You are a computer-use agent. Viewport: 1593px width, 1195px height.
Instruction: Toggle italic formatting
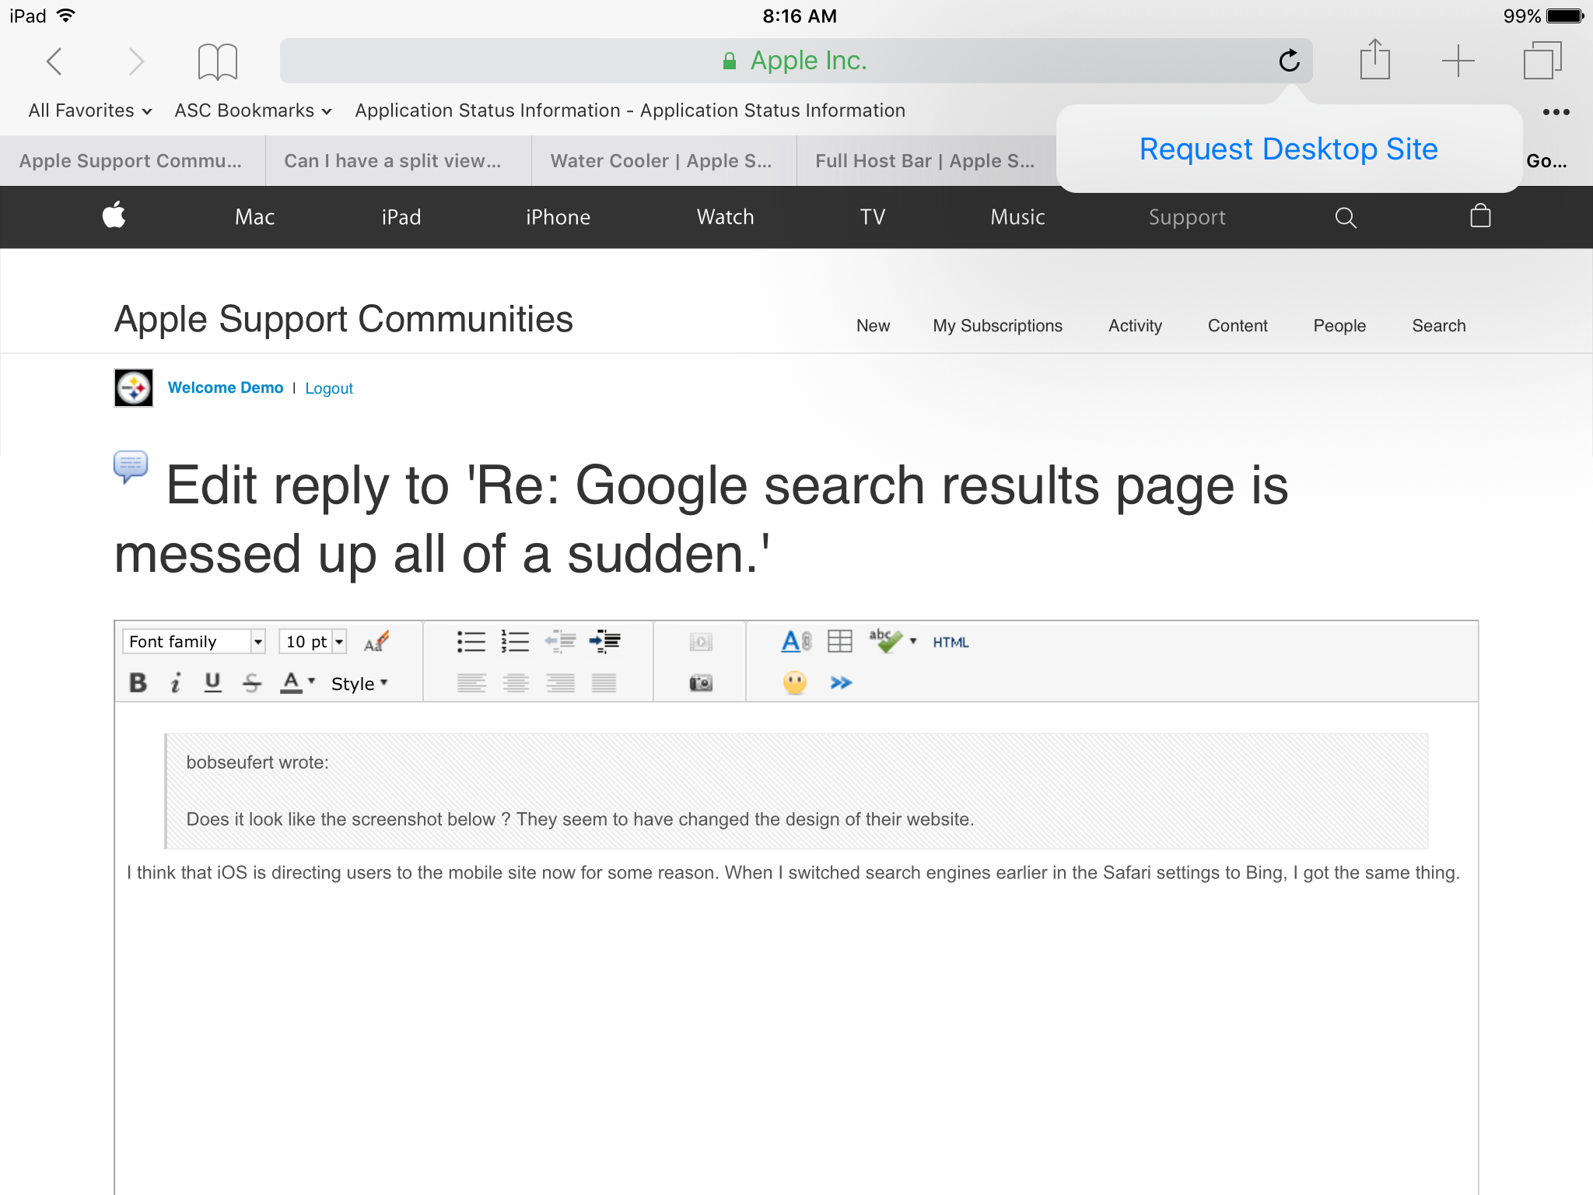coord(175,683)
